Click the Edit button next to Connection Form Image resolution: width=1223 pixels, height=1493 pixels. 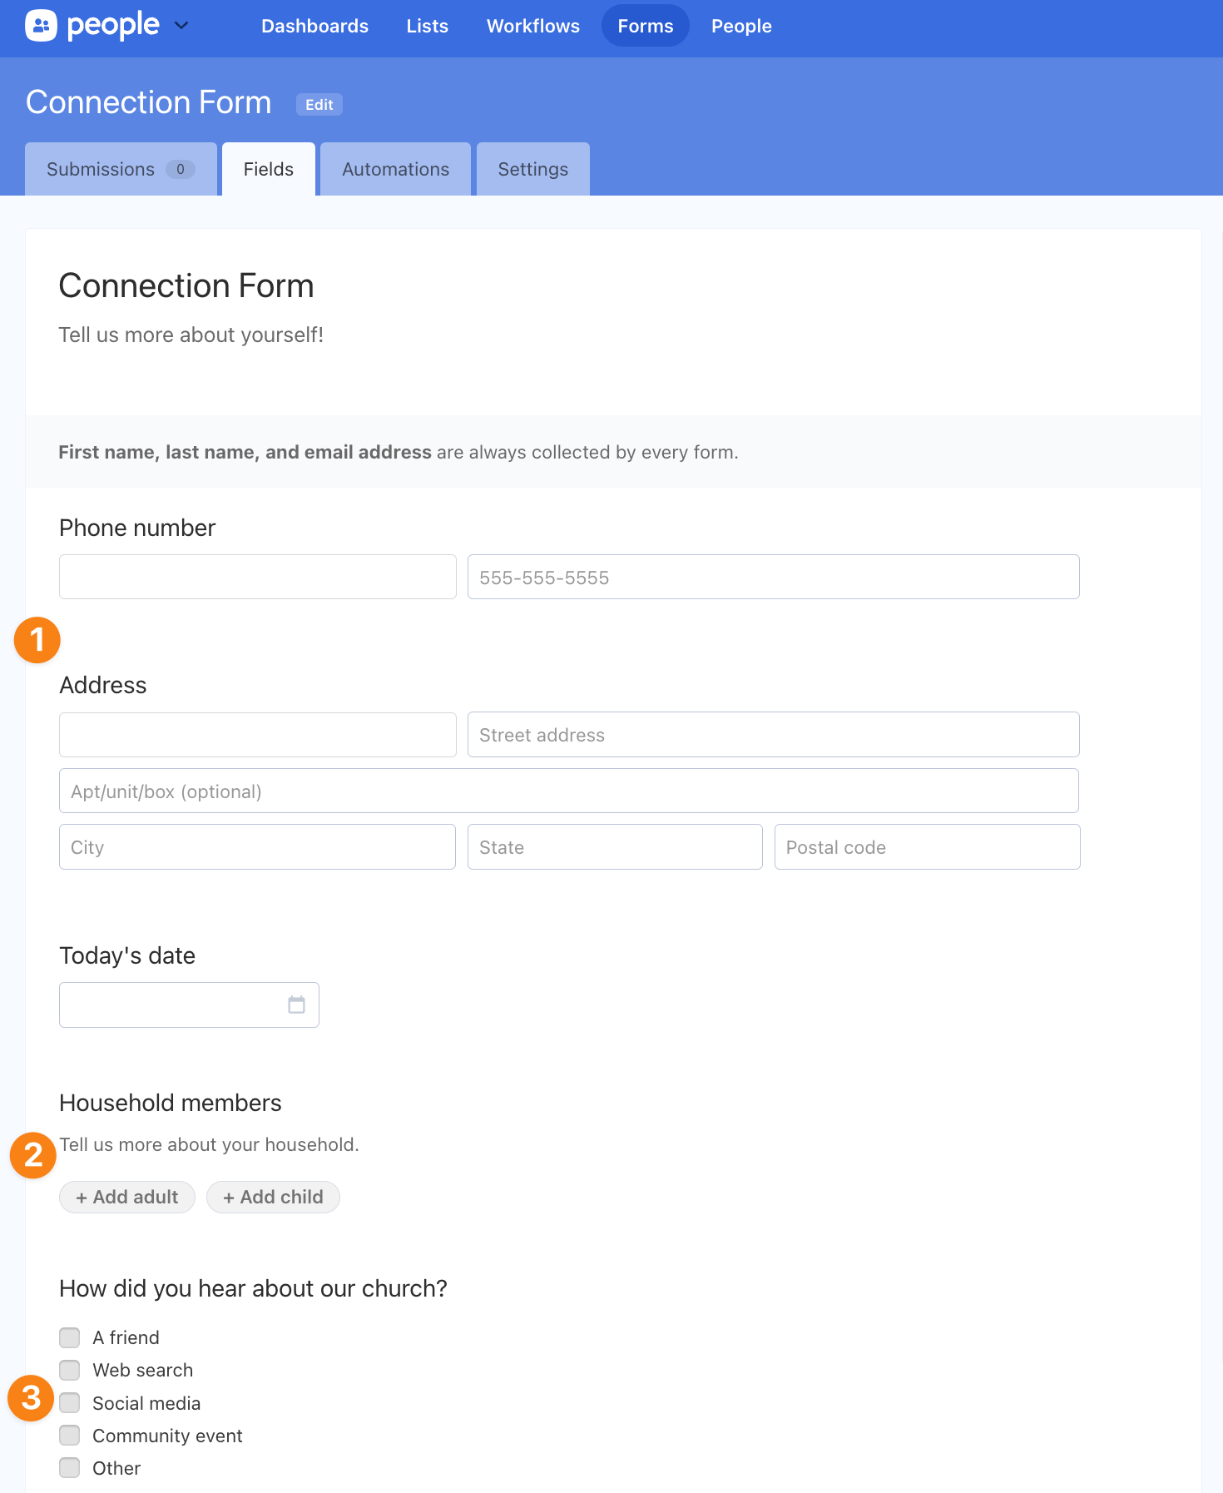point(319,105)
